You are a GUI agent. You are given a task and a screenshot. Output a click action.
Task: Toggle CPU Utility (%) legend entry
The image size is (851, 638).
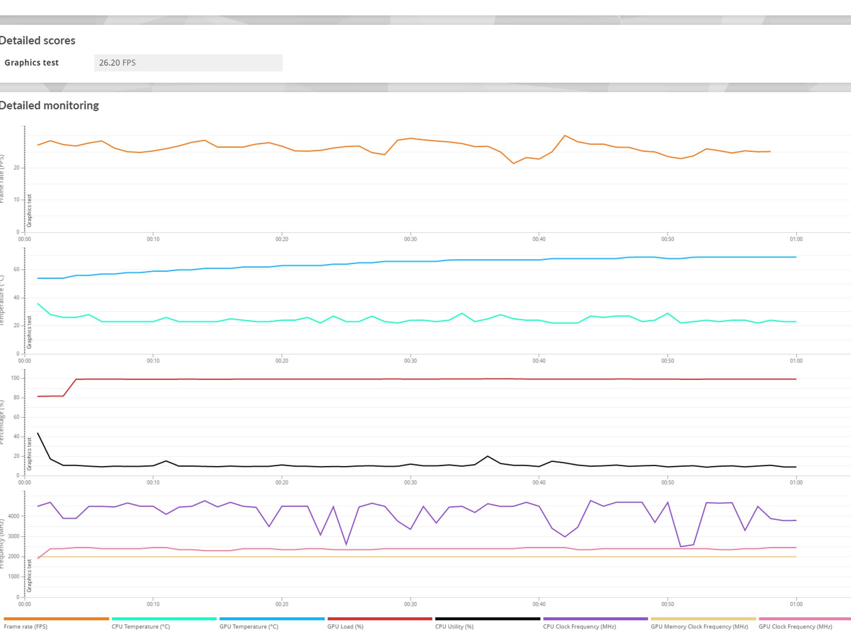(487, 624)
